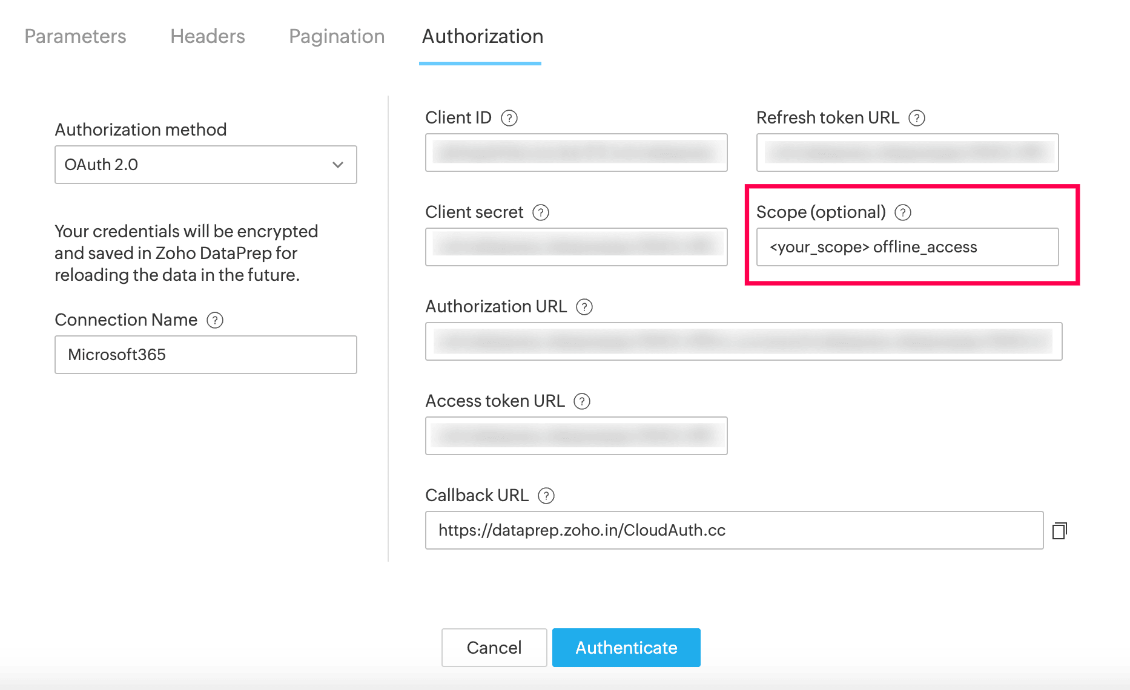
Task: Click the Refresh token URL help icon
Action: point(917,118)
